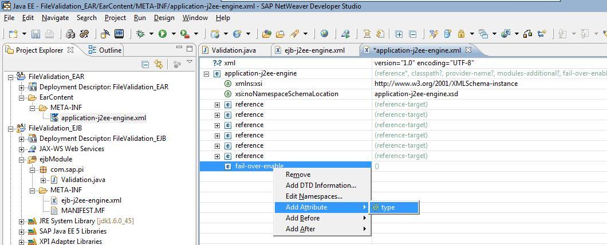
Task: Open dropdown arrow beside New wizard icon
Action: click(x=25, y=34)
